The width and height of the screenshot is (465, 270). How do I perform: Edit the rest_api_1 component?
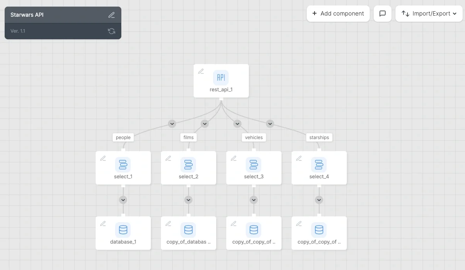(x=201, y=71)
